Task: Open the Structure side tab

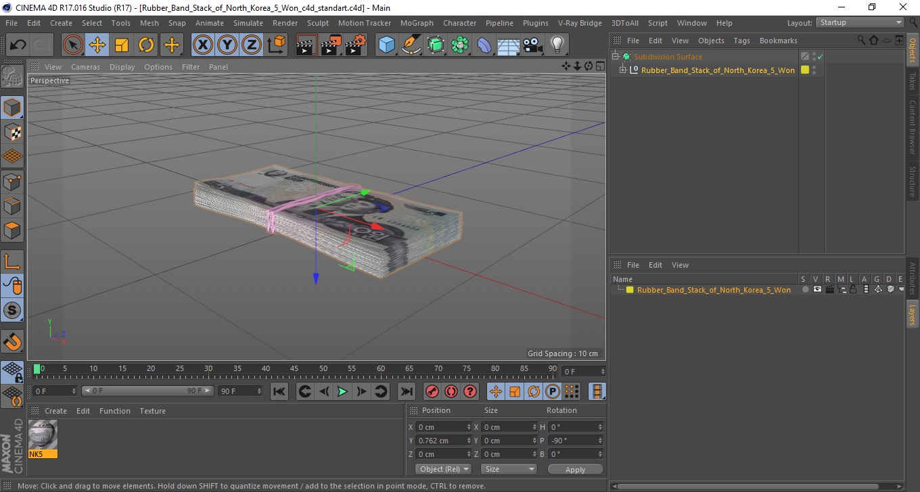Action: coord(913,181)
